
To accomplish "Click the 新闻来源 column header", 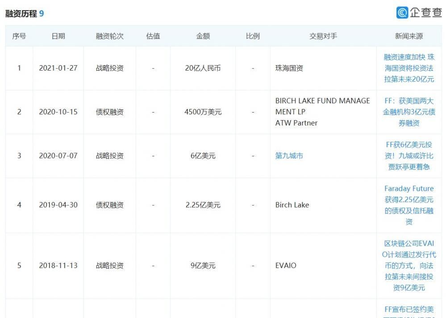I will pyautogui.click(x=409, y=36).
